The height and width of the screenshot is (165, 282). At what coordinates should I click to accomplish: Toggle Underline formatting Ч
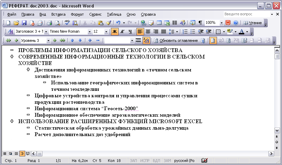pos(130,32)
